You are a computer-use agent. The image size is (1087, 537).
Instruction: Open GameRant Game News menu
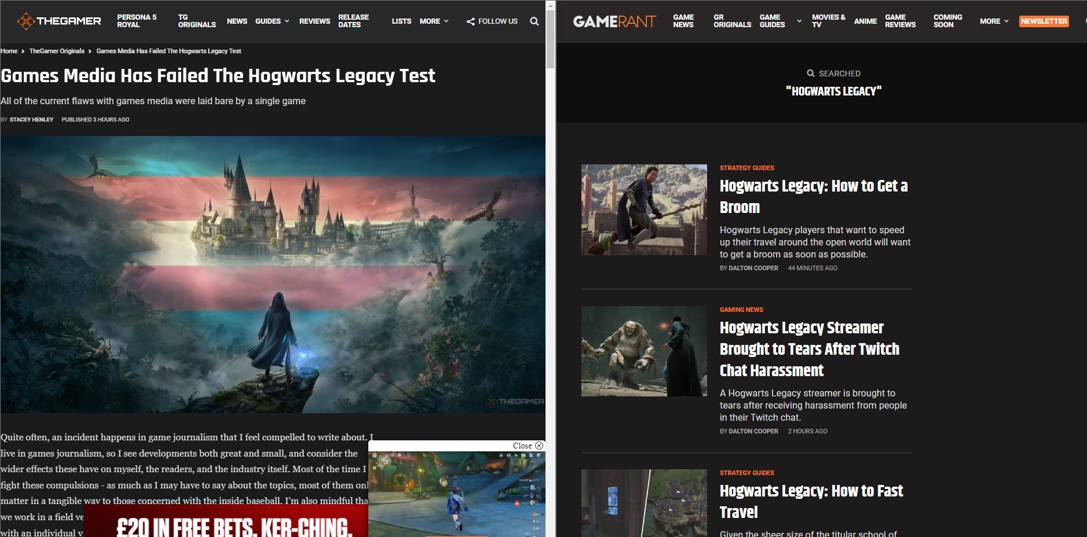pos(683,21)
